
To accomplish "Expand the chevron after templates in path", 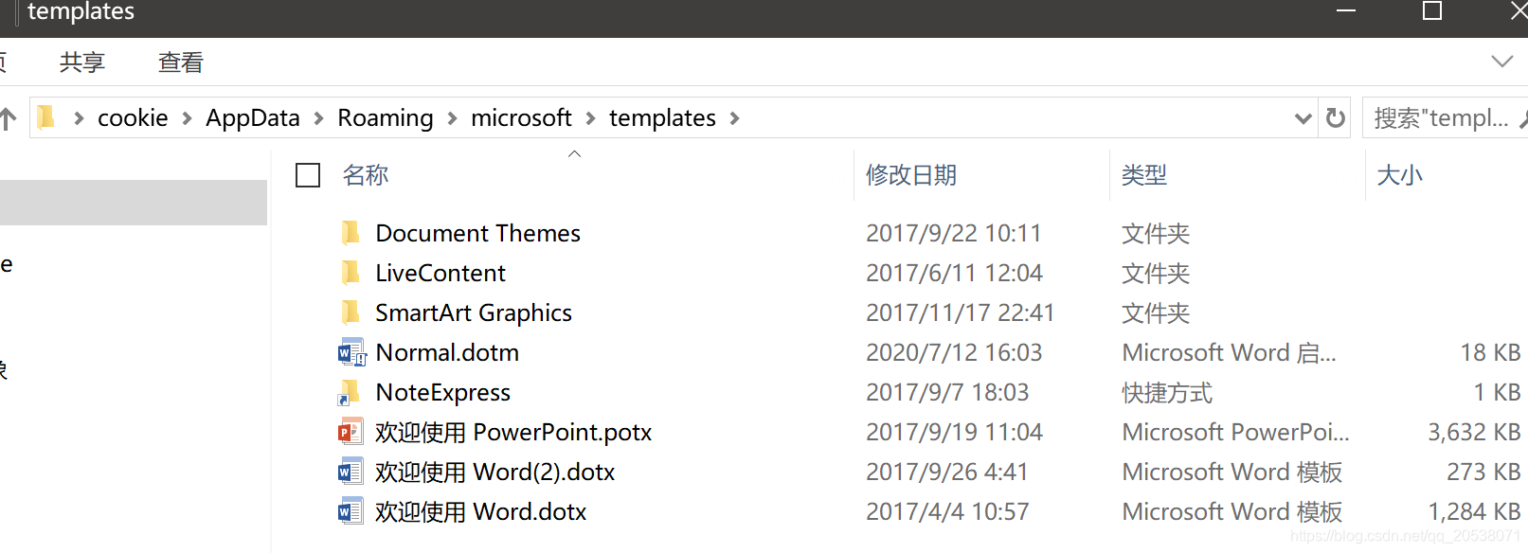I will 735,118.
